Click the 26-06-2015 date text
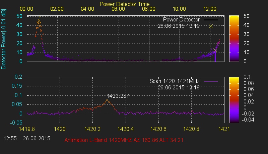This screenshot has height=154, width=268. click(37, 138)
